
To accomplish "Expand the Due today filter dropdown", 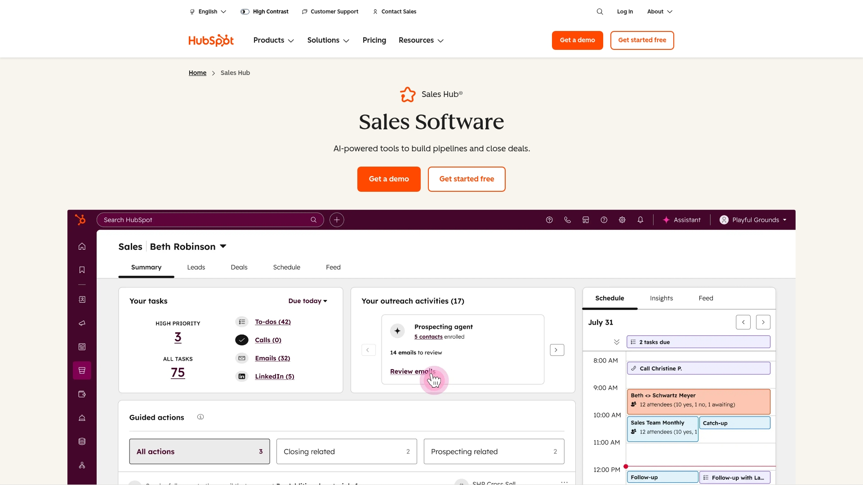I will coord(307,301).
